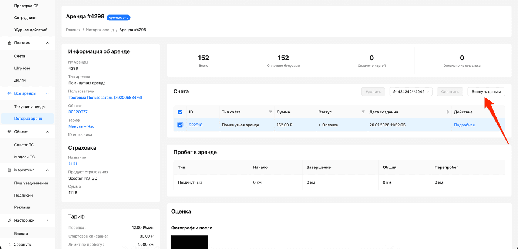Collapse the sidebar with Свернуть
Image resolution: width=518 pixels, height=249 pixels.
pyautogui.click(x=20, y=245)
